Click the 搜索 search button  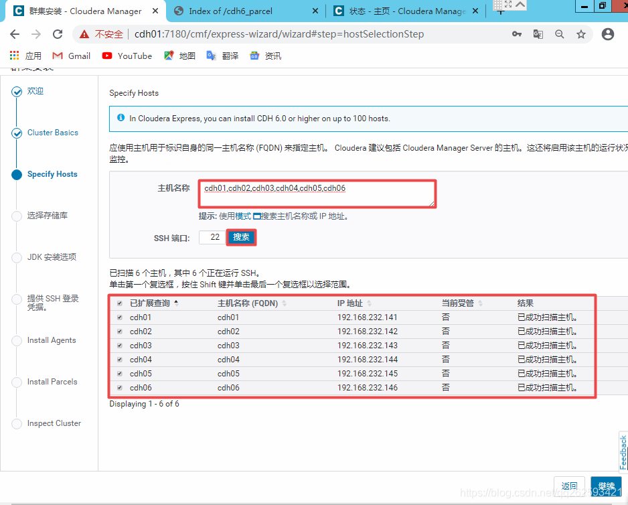click(241, 237)
